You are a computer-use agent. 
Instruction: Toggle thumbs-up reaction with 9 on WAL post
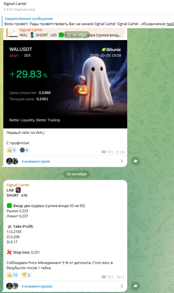[12, 150]
